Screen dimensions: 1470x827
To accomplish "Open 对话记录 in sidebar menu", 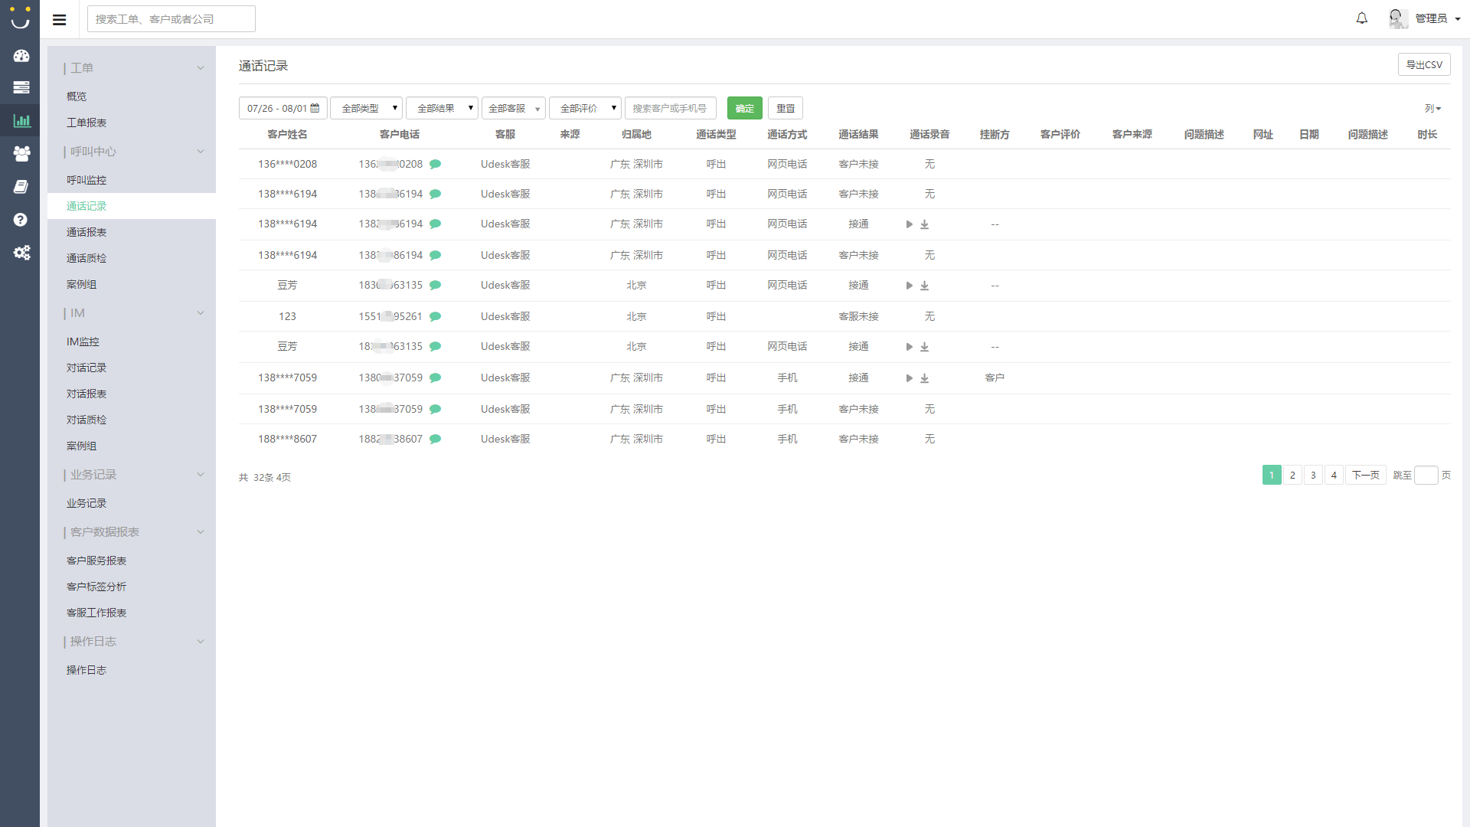I will point(87,368).
